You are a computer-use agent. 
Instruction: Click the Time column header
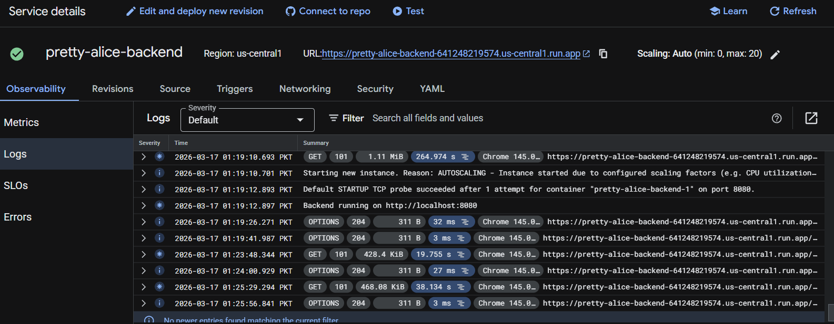click(x=181, y=143)
